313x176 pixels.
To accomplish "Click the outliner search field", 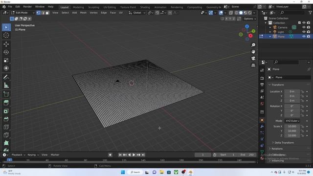I will 292,13.
